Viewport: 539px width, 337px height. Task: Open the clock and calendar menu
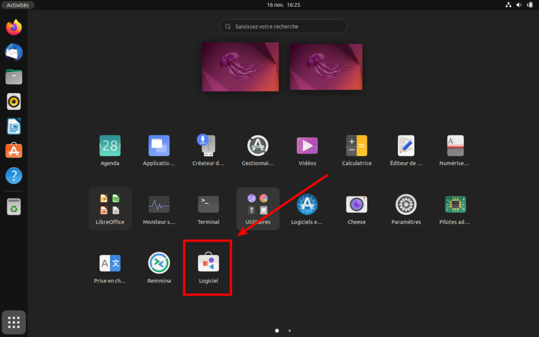coord(283,5)
